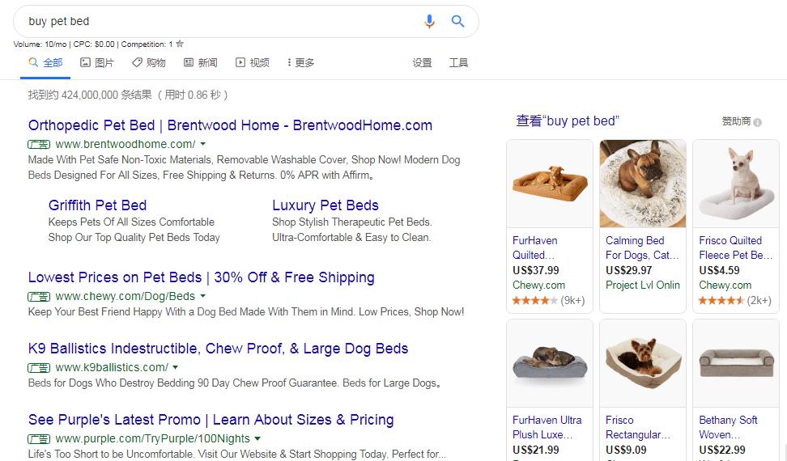The height and width of the screenshot is (461, 787).
Task: Click the microphone voice search icon
Action: tap(429, 21)
